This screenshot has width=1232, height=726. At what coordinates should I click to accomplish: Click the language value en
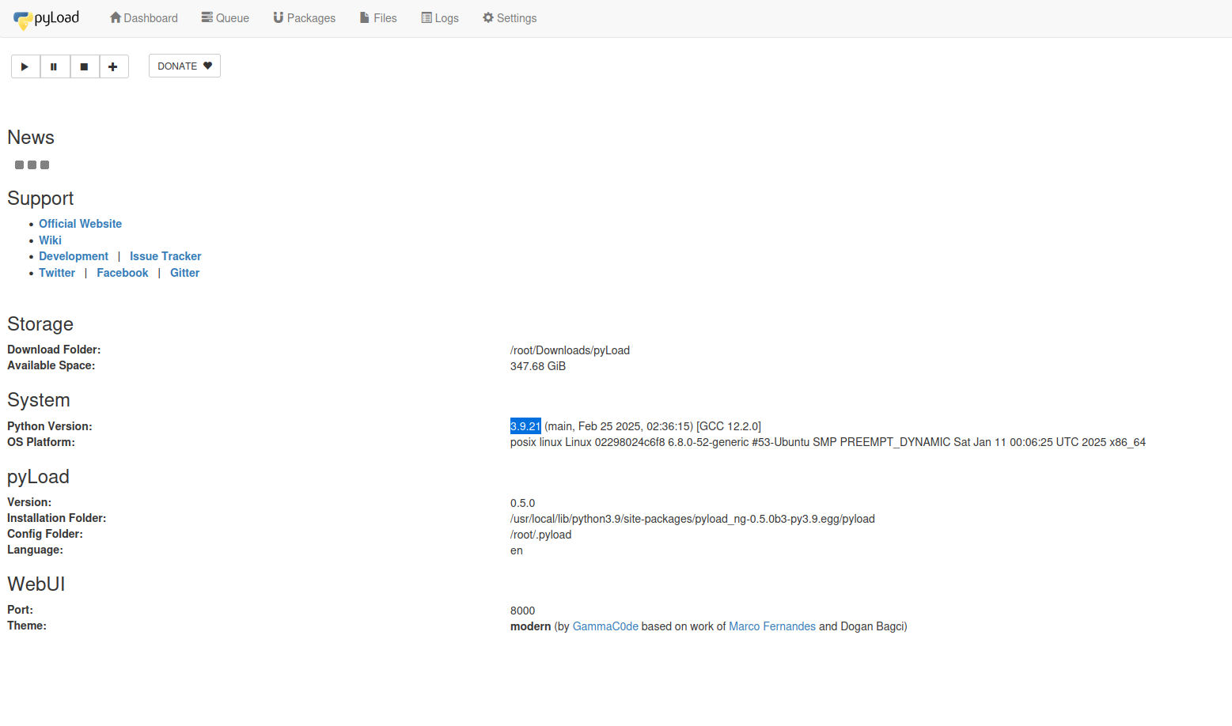(516, 550)
